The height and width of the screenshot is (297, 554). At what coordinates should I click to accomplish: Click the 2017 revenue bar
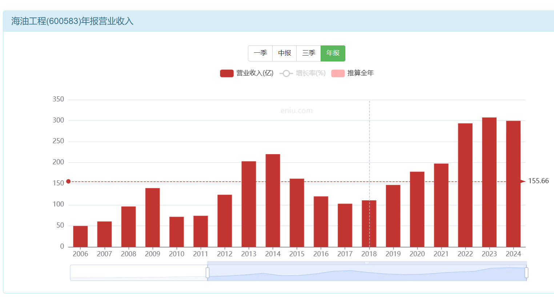(x=345, y=225)
